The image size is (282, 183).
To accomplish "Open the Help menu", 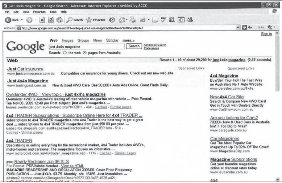I will 64,12.
